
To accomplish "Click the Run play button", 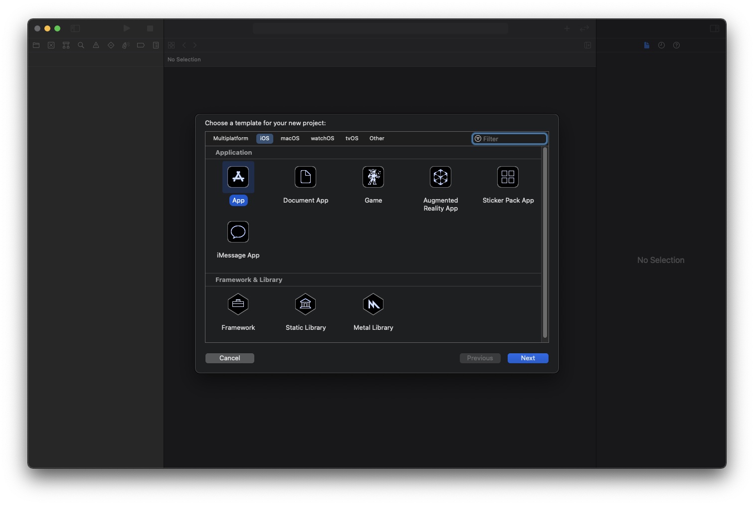I will coord(127,28).
